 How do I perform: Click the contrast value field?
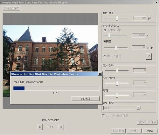pos(140,70)
